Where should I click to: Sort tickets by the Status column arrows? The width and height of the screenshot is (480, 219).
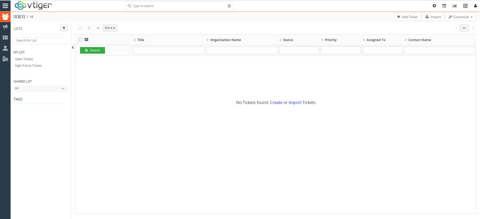click(x=280, y=40)
